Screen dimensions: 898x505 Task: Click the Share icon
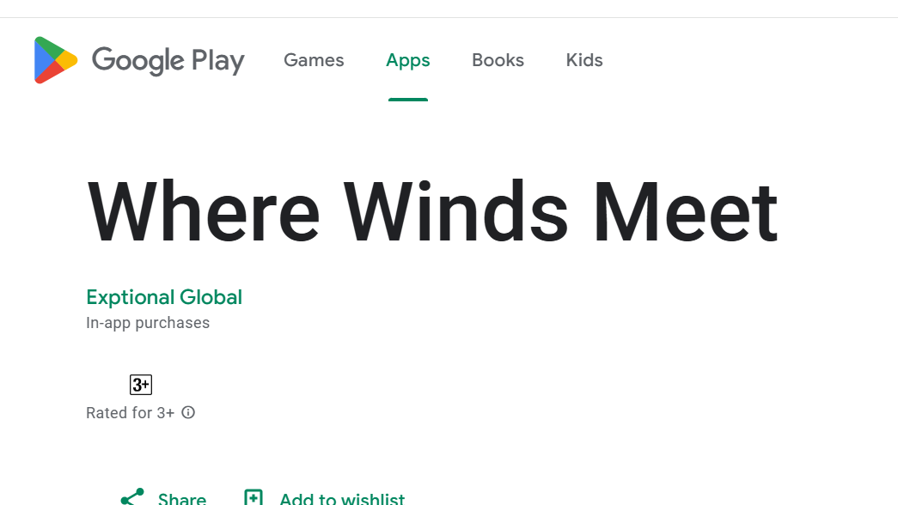[132, 497]
